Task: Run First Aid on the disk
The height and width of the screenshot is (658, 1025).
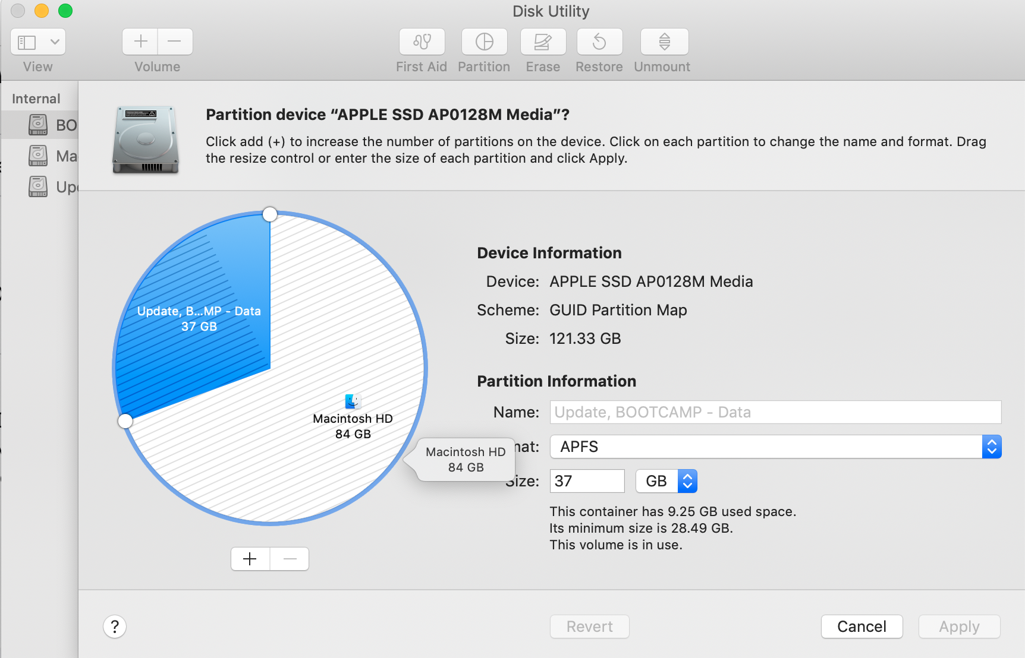Action: 422,42
